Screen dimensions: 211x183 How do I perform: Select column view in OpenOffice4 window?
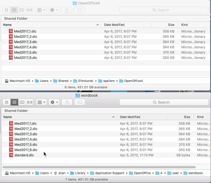point(22,10)
